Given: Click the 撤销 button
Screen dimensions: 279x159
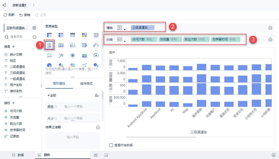Looking at the screenshot, I should click(x=25, y=15).
